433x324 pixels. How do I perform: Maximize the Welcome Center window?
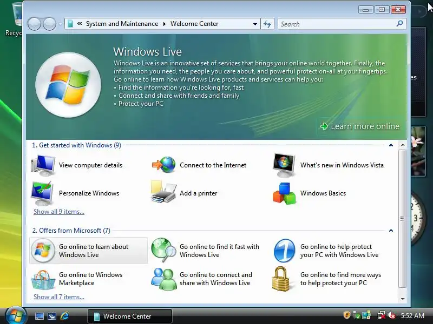(x=382, y=10)
